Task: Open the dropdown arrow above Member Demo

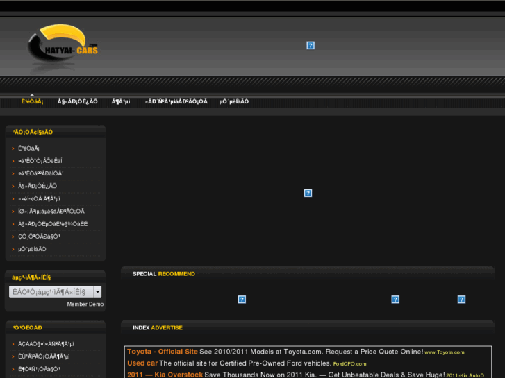Action: (x=98, y=292)
